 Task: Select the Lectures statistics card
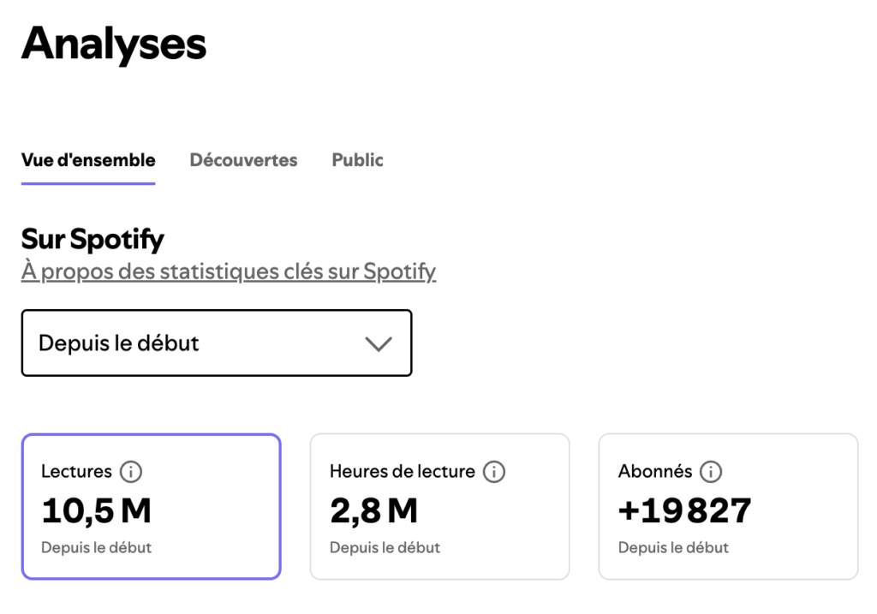click(151, 506)
